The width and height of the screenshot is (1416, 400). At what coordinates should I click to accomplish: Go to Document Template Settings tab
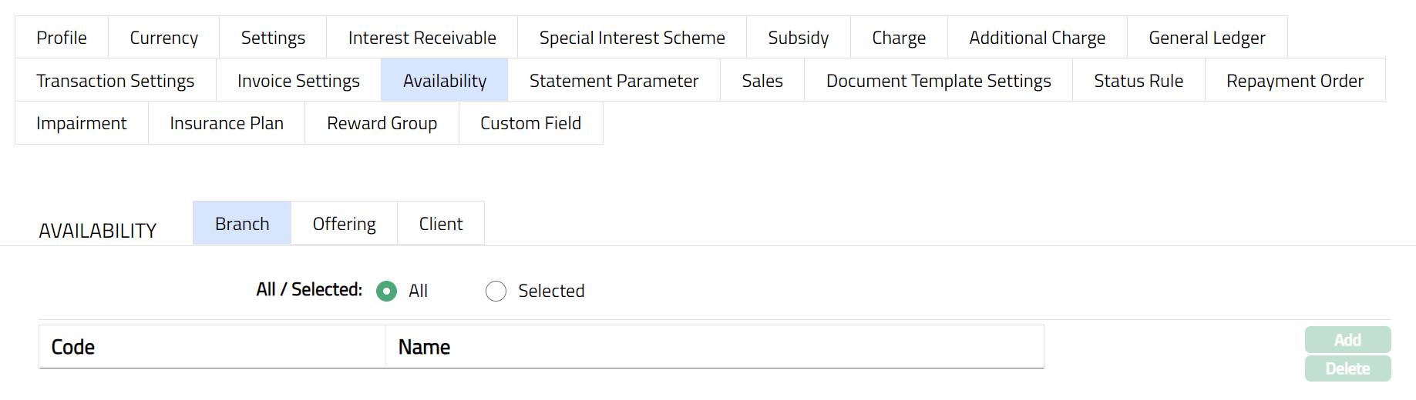[938, 81]
